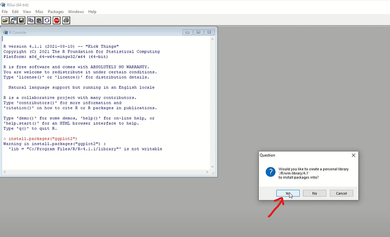Open the Misc menu
The height and width of the screenshot is (237, 390).
(x=39, y=12)
